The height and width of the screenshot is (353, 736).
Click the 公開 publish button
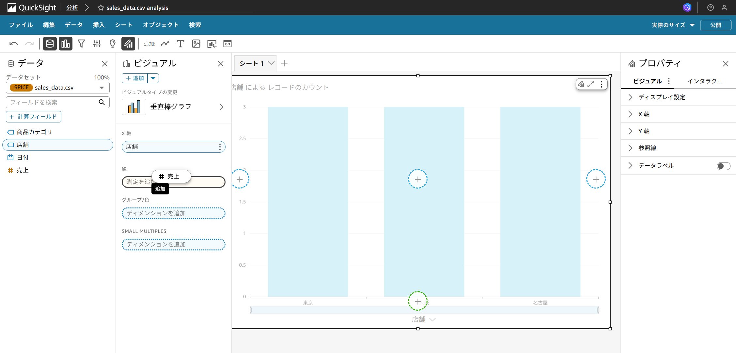[x=715, y=25]
